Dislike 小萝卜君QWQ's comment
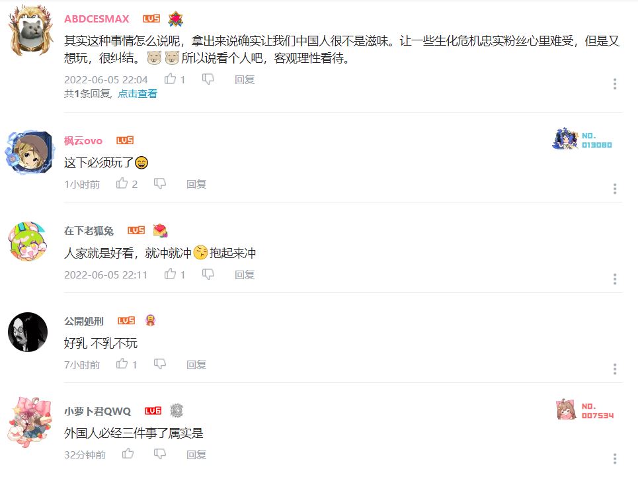This screenshot has width=638, height=477. point(159,455)
